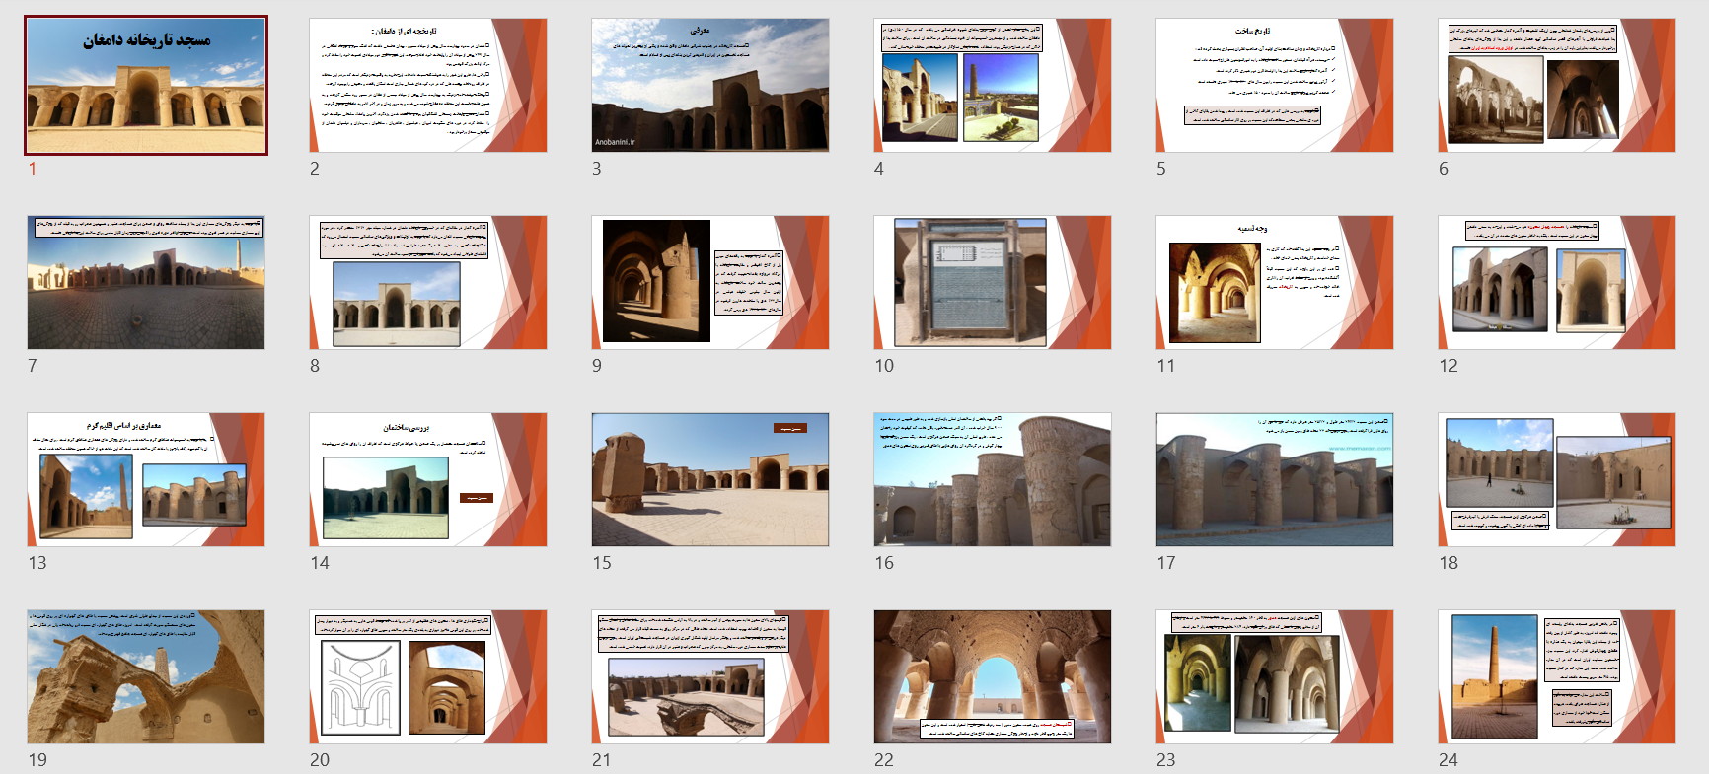
Task: Click slide 16 showing thick round columns
Action: pos(993,480)
